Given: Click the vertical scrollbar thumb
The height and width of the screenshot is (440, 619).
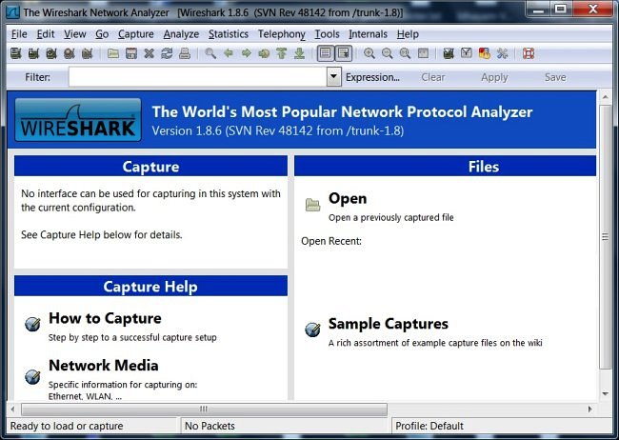Looking at the screenshot, I should [605, 237].
